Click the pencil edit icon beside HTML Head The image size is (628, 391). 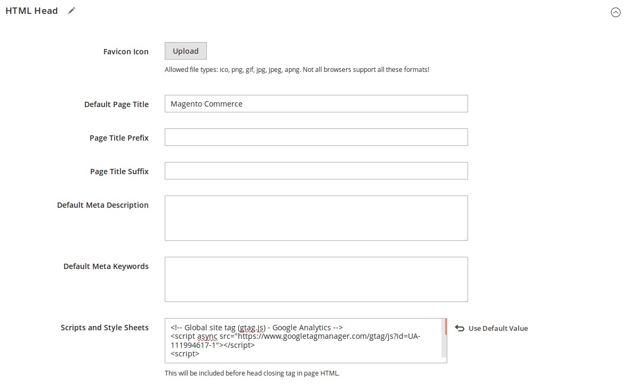tap(71, 10)
